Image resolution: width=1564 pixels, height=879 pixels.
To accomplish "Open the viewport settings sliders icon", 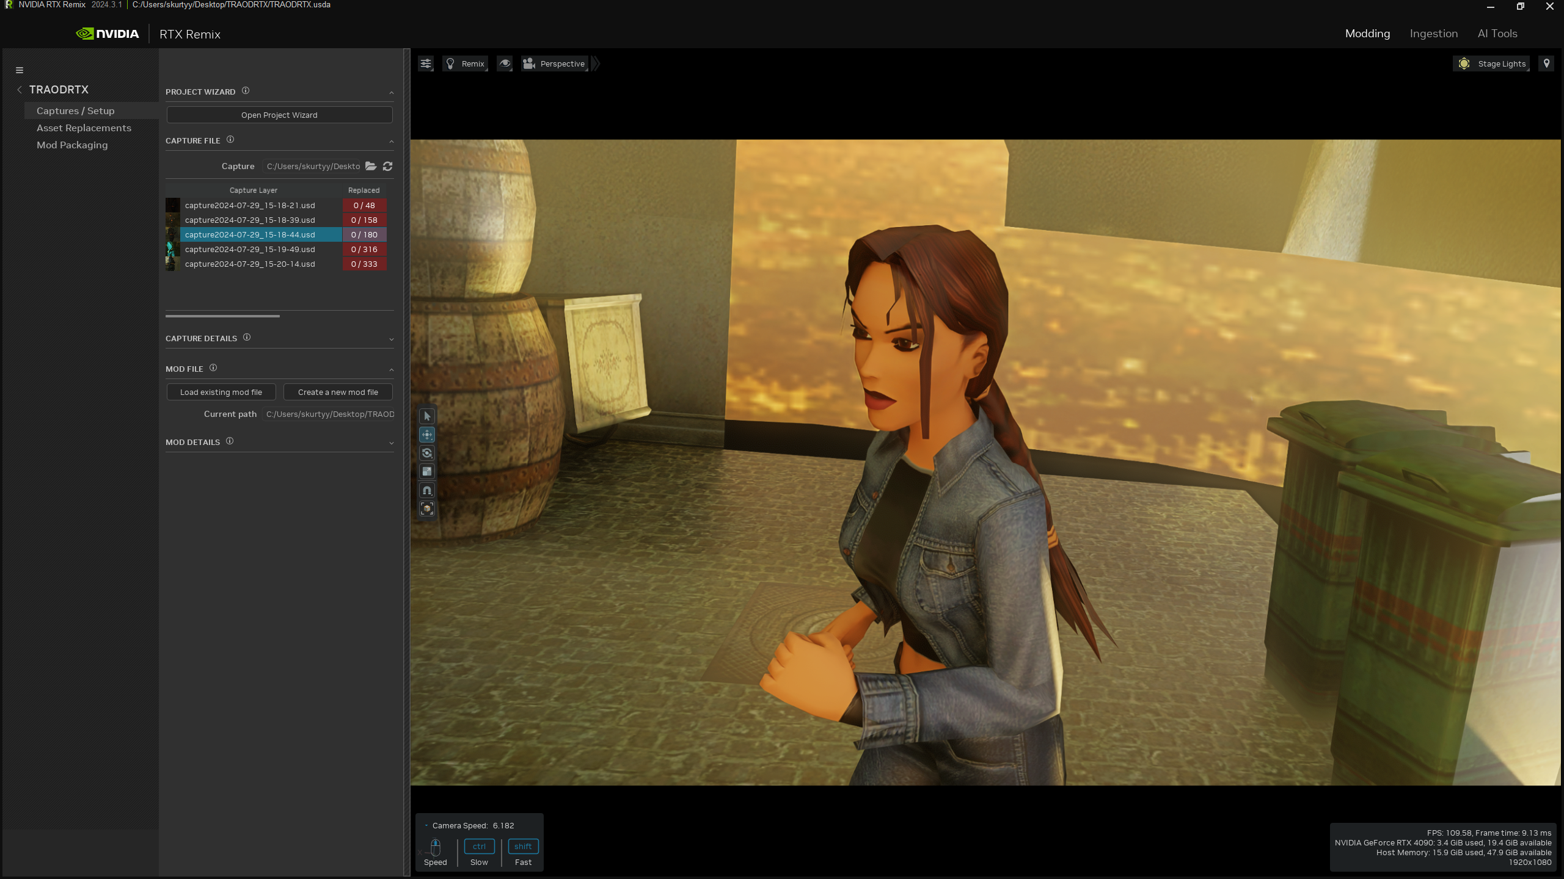I will pos(426,63).
